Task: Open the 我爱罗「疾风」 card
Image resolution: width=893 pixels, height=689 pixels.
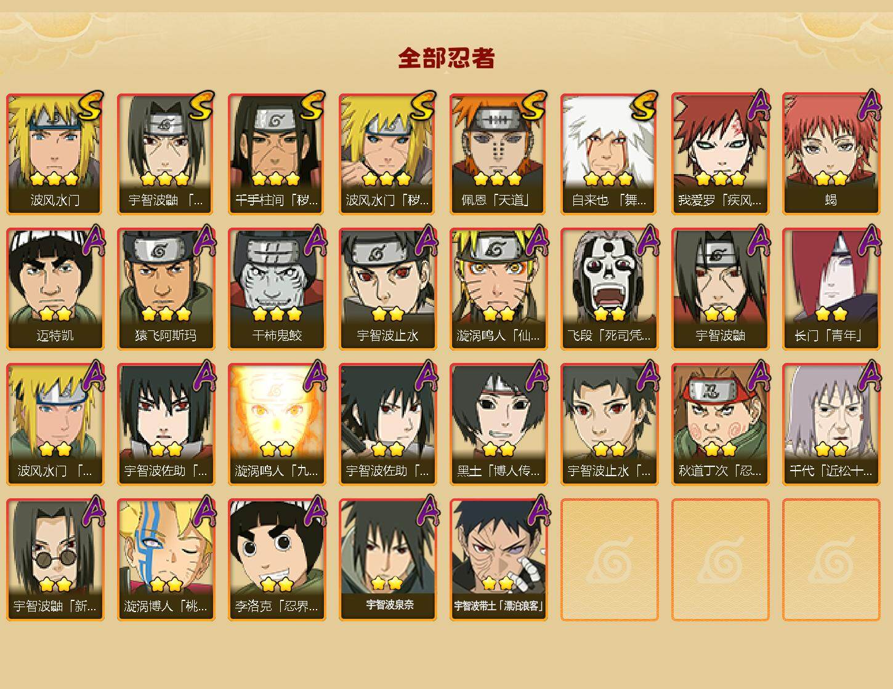Action: (721, 153)
